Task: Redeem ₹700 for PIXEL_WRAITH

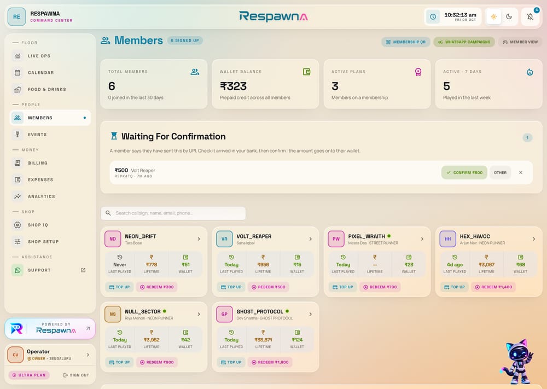Action: point(380,287)
